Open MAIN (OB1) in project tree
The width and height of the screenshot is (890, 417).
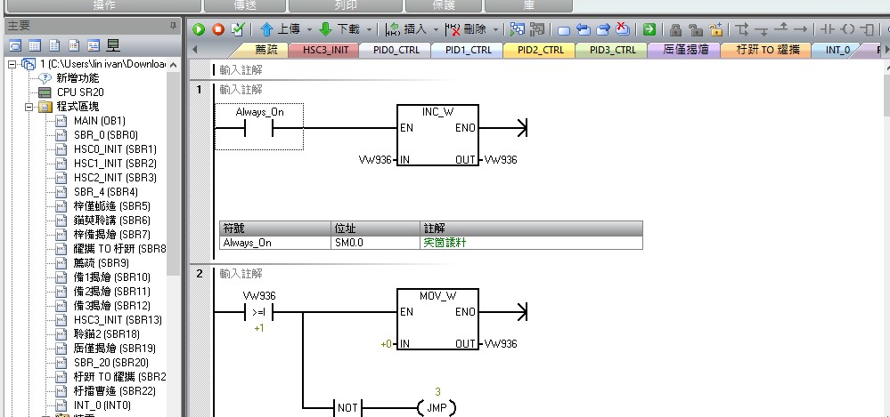[x=99, y=120]
